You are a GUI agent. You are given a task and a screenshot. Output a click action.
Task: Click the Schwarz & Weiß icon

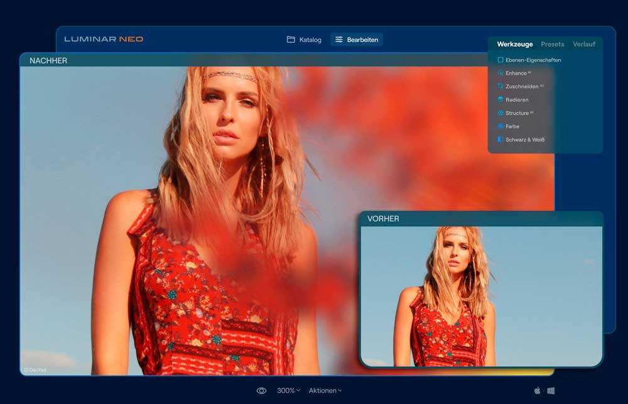(x=501, y=139)
